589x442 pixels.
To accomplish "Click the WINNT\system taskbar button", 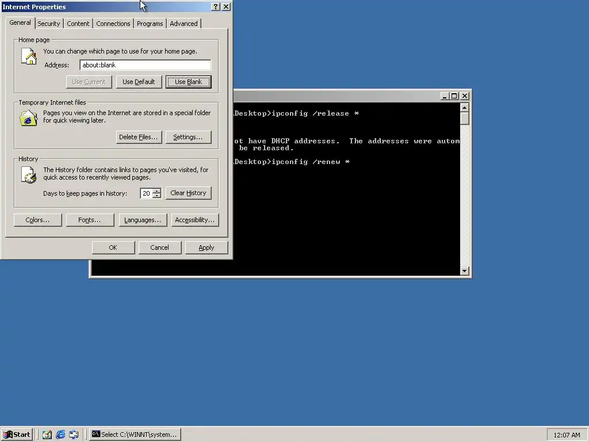I will 135,435.
